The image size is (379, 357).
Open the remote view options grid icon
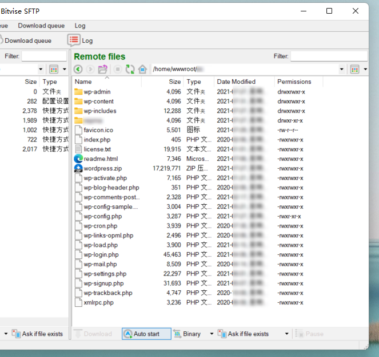coord(354,70)
